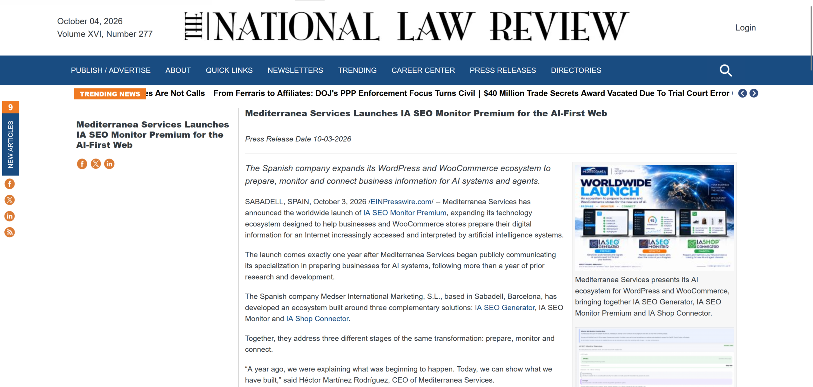Open Facebook icon in the left sidebar
Screen dimensions: 813x387
point(10,184)
